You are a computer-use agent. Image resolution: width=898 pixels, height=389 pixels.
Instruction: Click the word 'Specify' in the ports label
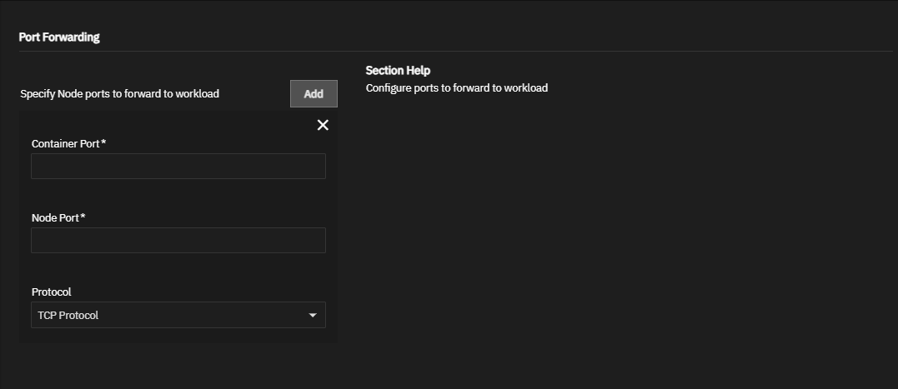[38, 94]
